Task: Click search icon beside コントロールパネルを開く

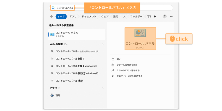Action: point(52,59)
